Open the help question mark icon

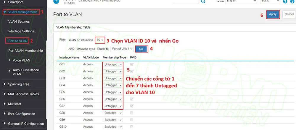[x=285, y=1]
